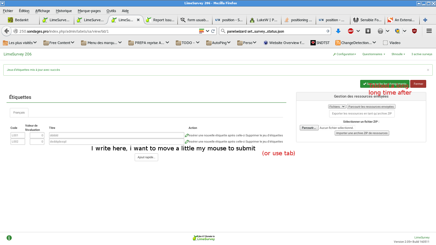This screenshot has width=436, height=245.
Task: Open the uBlock Origin extension icon
Action: point(414,31)
